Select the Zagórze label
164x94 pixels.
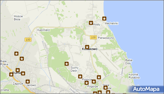pyautogui.click(x=18, y=84)
